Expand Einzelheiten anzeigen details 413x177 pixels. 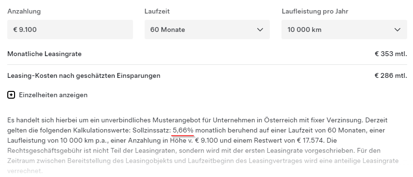point(53,95)
